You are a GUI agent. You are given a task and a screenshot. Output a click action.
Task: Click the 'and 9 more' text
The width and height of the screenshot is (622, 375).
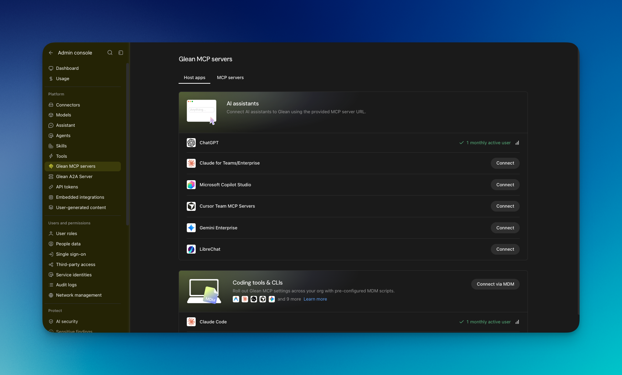click(289, 299)
